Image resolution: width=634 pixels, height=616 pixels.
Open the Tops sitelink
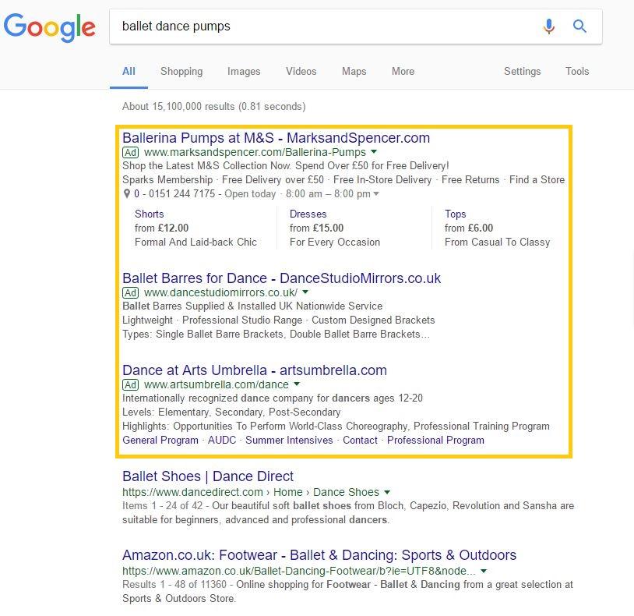(x=456, y=214)
